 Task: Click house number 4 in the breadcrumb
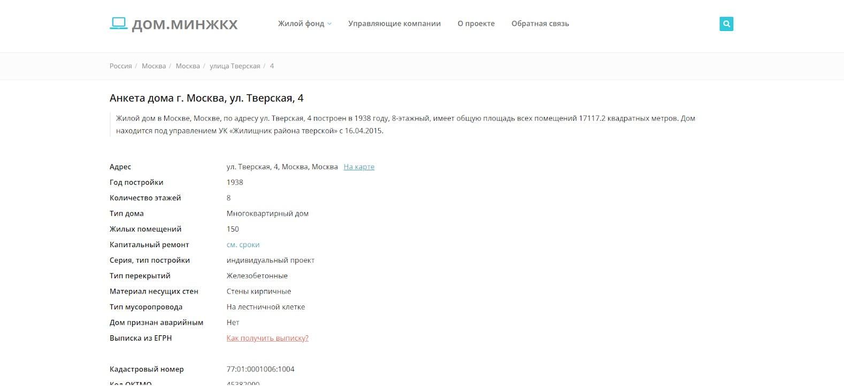[272, 66]
